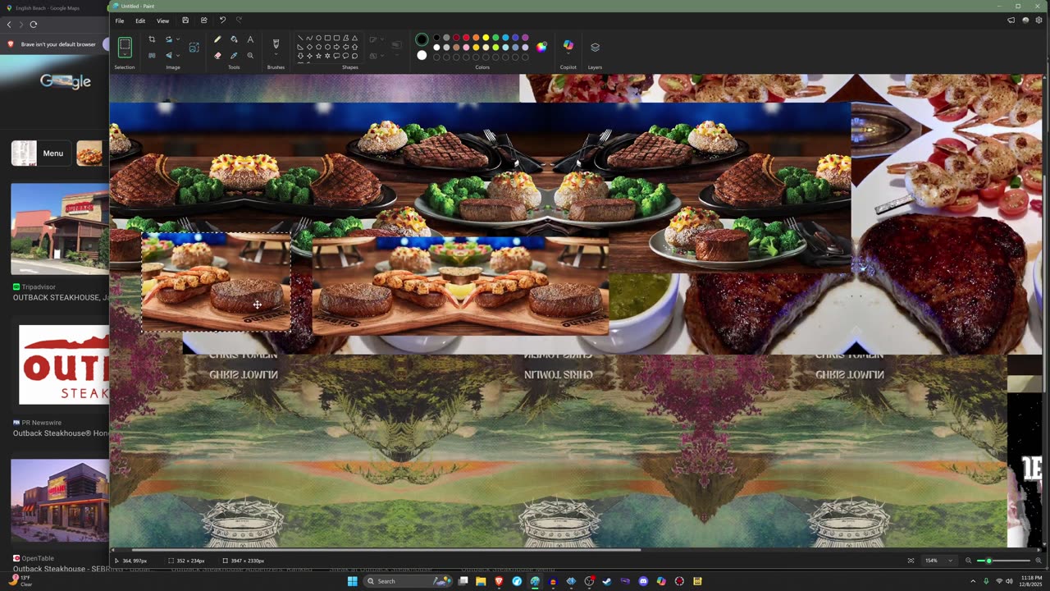Screen dimensions: 1050x591
Task: Select the rectangle shape
Action: pyautogui.click(x=327, y=38)
